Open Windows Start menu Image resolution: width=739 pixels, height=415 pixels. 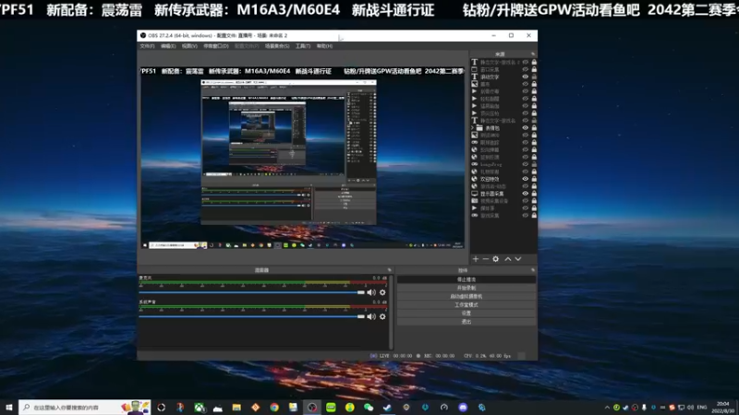[x=8, y=407]
